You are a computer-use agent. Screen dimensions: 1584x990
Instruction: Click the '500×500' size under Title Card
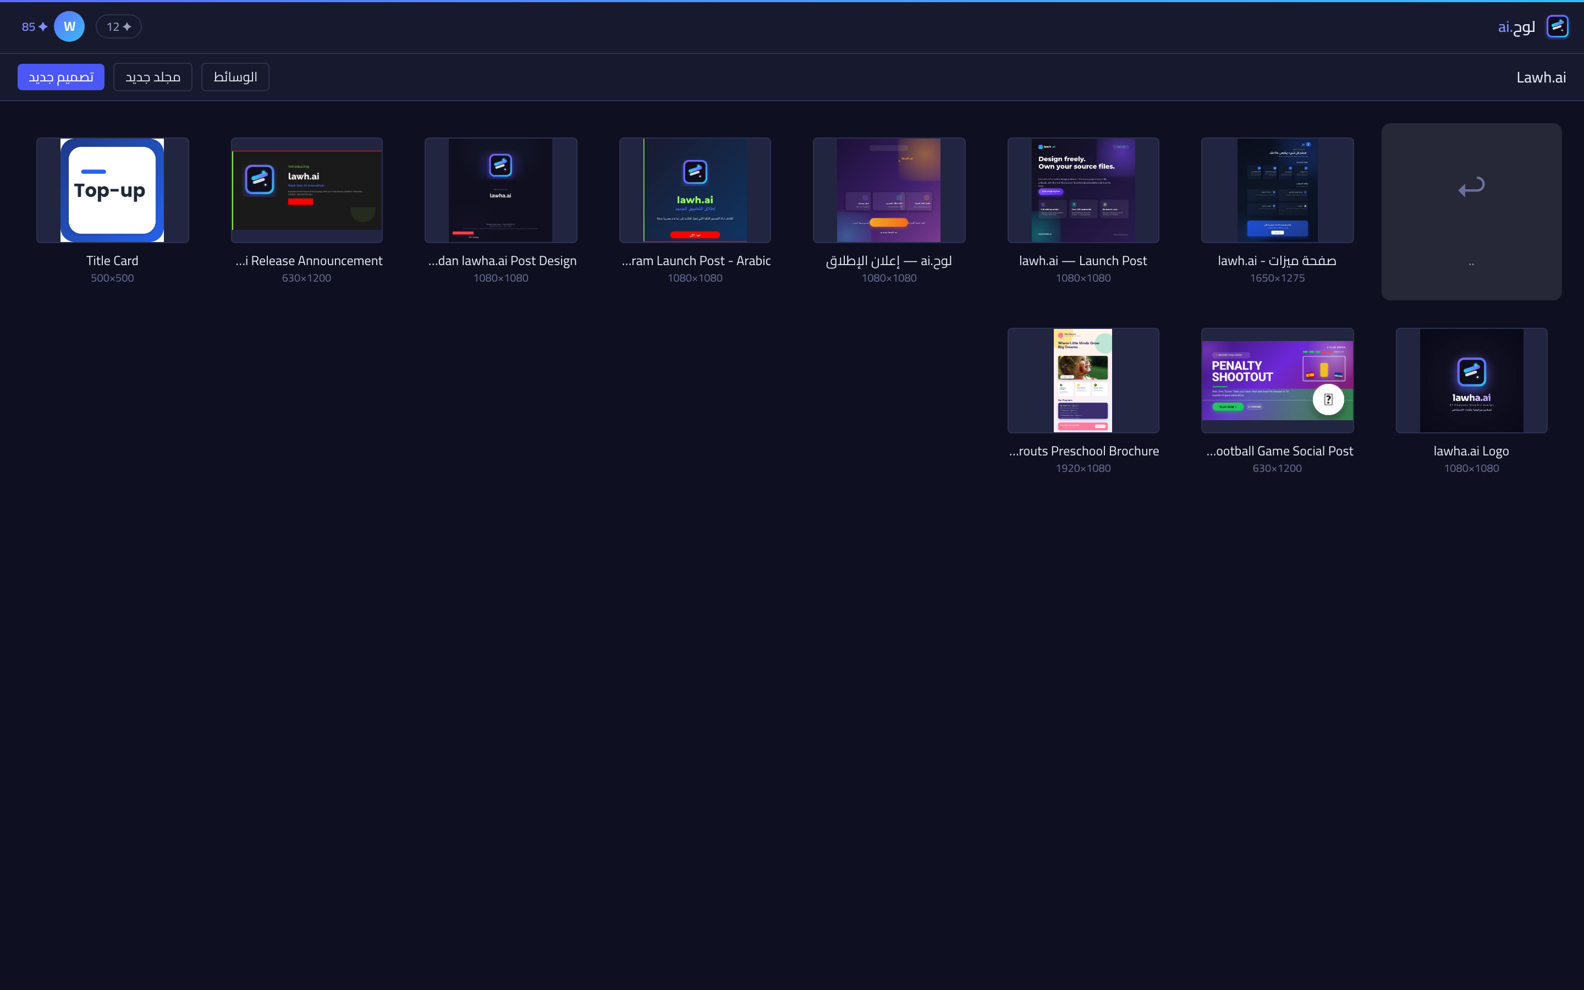click(x=113, y=278)
